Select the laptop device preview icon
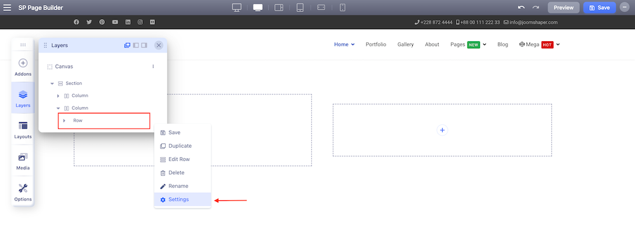 258,8
